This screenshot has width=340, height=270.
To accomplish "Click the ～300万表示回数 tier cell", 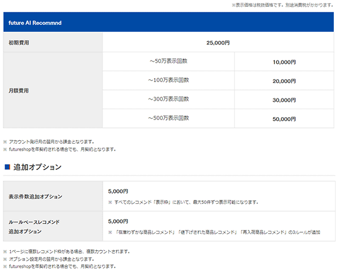I will coord(168,99).
